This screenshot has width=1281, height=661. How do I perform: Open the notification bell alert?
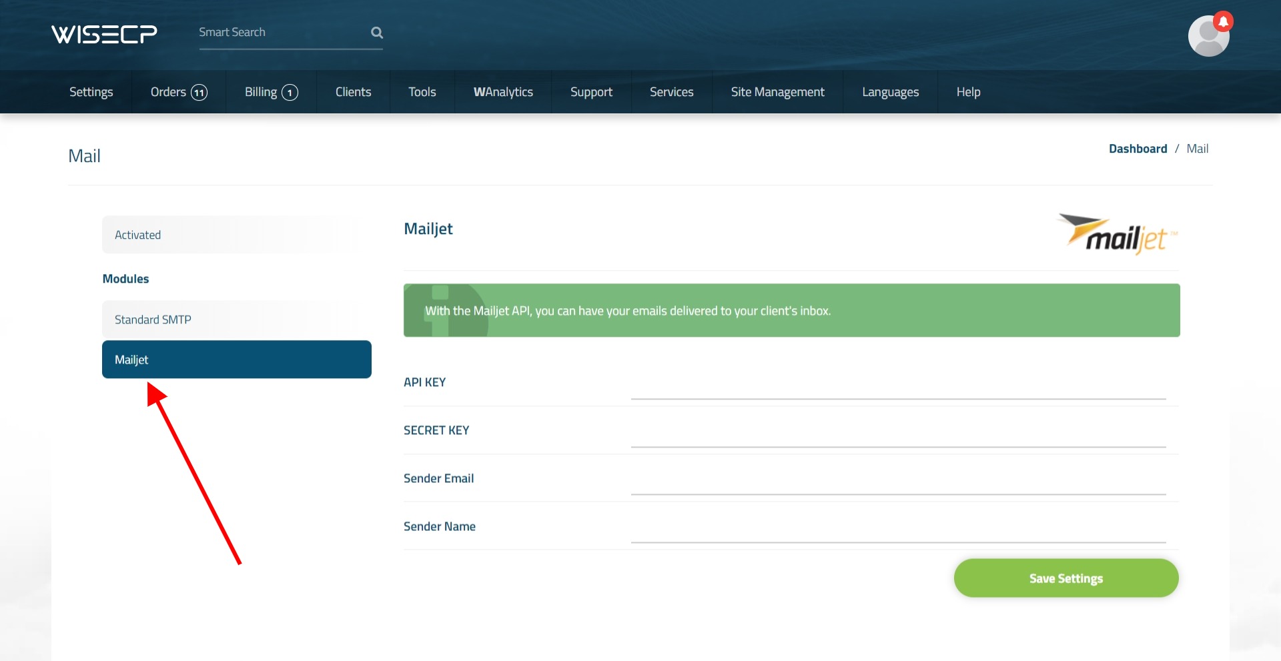coord(1223,21)
